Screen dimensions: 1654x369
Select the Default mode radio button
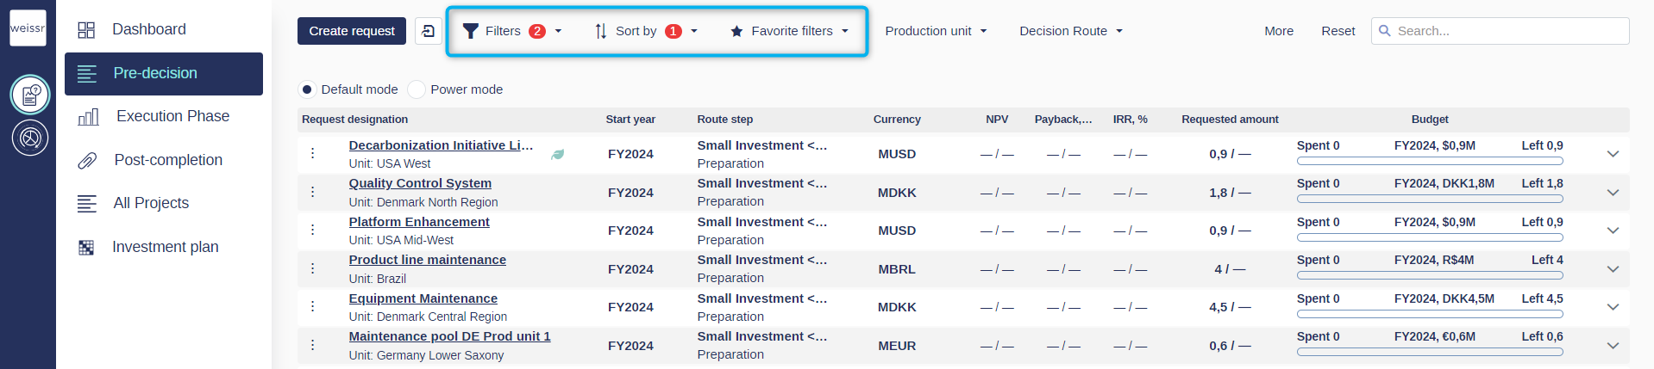(x=307, y=89)
